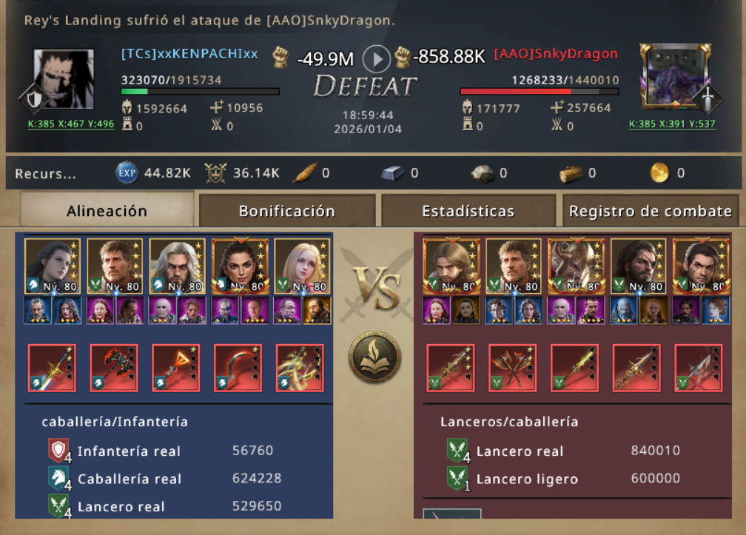Click the Lancero ligero troop icon
The image size is (746, 535).
coord(457,479)
